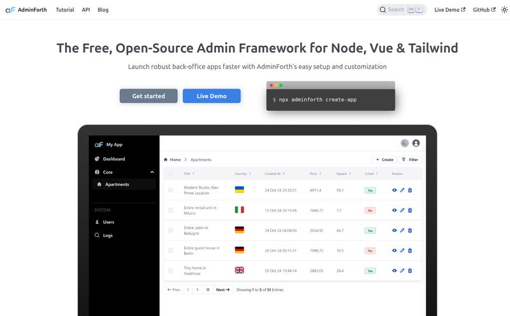Open the Tutorial page
Viewport: 510px width, 316px height.
pos(65,10)
